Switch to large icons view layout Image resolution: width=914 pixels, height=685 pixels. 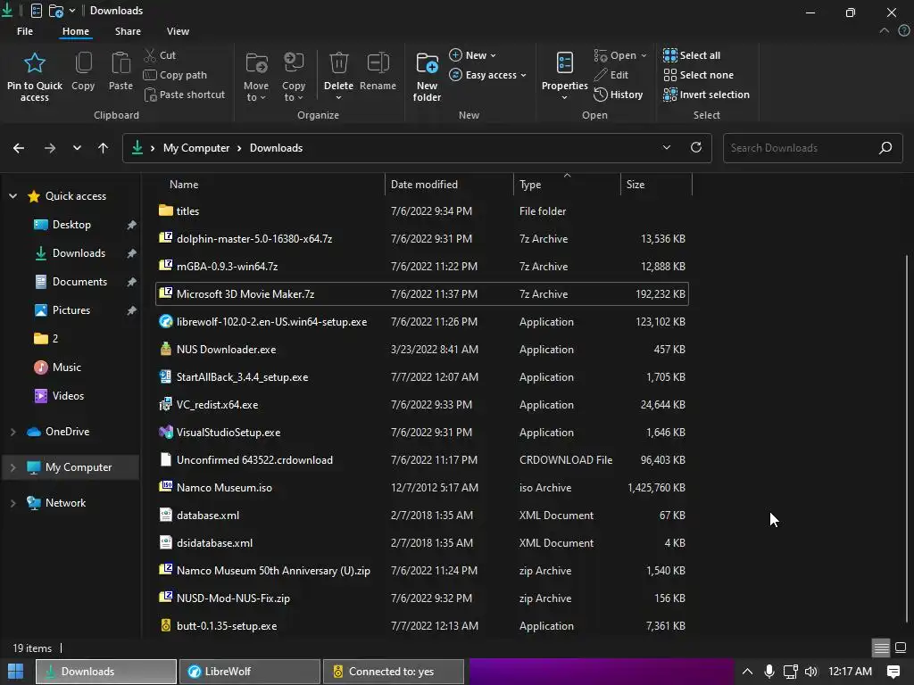click(901, 648)
